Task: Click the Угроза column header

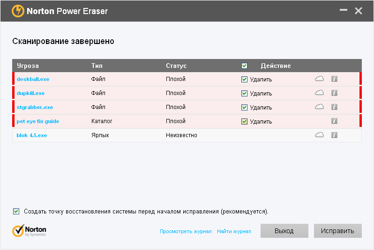Action: click(28, 66)
